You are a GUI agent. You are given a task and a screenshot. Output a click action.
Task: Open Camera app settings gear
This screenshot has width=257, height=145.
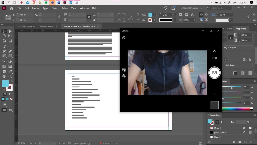pyautogui.click(x=124, y=38)
